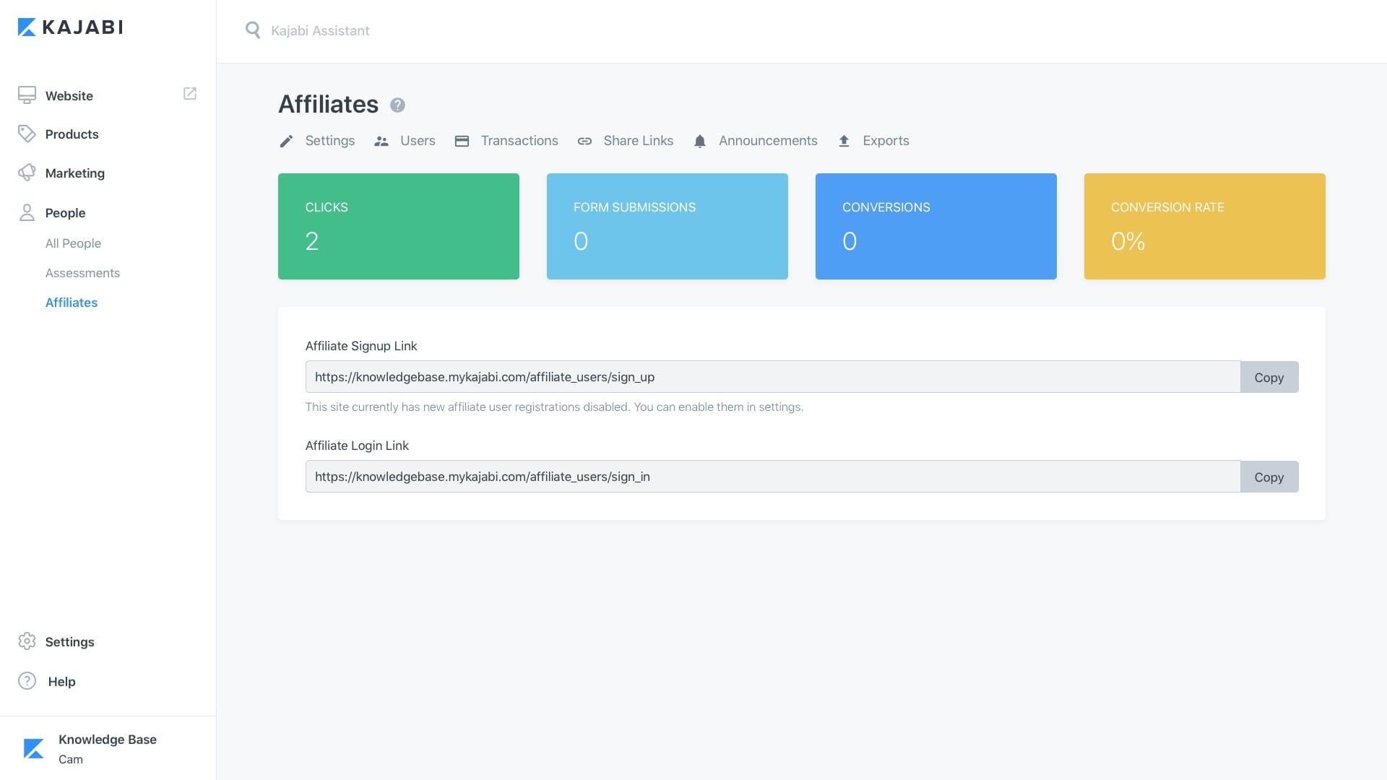Viewport: 1387px width, 780px height.
Task: Click the Settings gear icon in sidebar
Action: pyautogui.click(x=27, y=641)
